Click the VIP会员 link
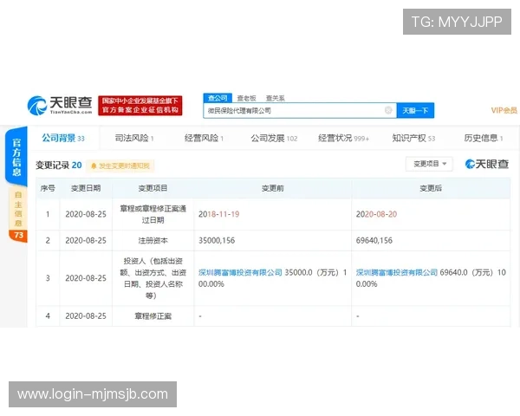 click(504, 110)
